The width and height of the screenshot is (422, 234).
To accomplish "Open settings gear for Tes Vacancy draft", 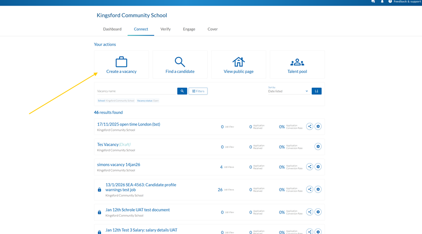I will point(318,147).
